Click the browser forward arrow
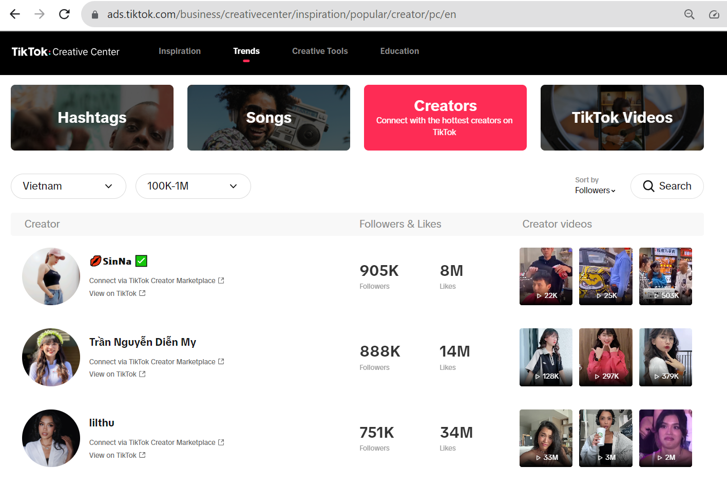Screen dimensions: 727x485 (40, 14)
